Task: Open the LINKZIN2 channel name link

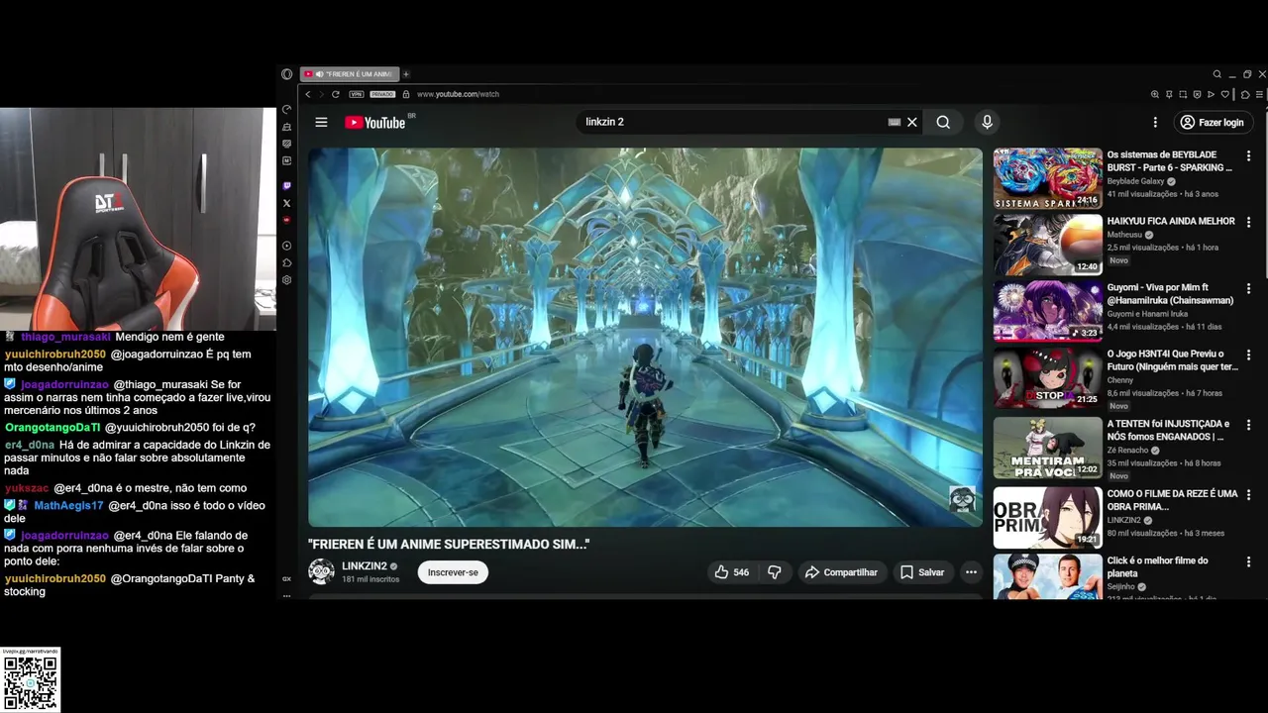Action: (364, 566)
